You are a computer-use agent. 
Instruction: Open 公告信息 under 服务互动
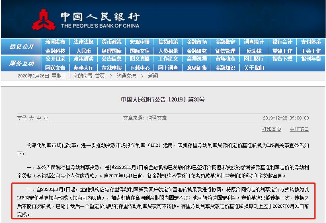tap(111, 59)
